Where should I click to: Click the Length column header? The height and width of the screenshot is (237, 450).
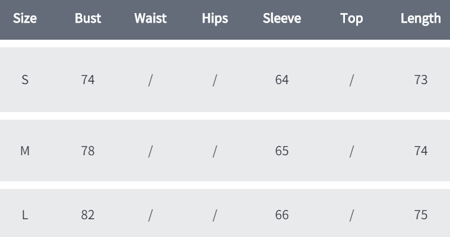[x=421, y=19]
